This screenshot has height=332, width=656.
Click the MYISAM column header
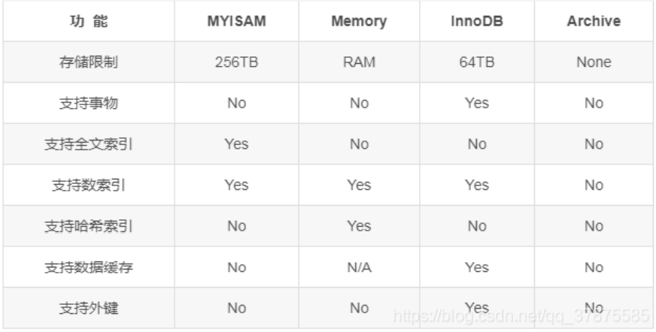(x=236, y=21)
